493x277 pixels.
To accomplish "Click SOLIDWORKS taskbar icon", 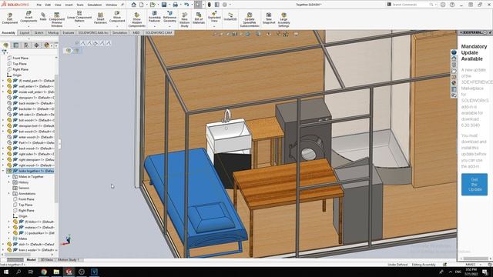I will [69, 272].
